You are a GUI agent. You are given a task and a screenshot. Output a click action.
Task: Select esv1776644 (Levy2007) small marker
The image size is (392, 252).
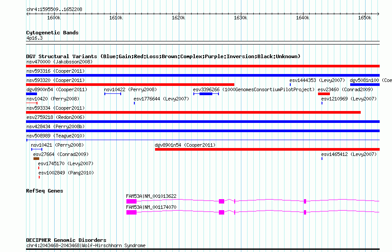(134, 103)
